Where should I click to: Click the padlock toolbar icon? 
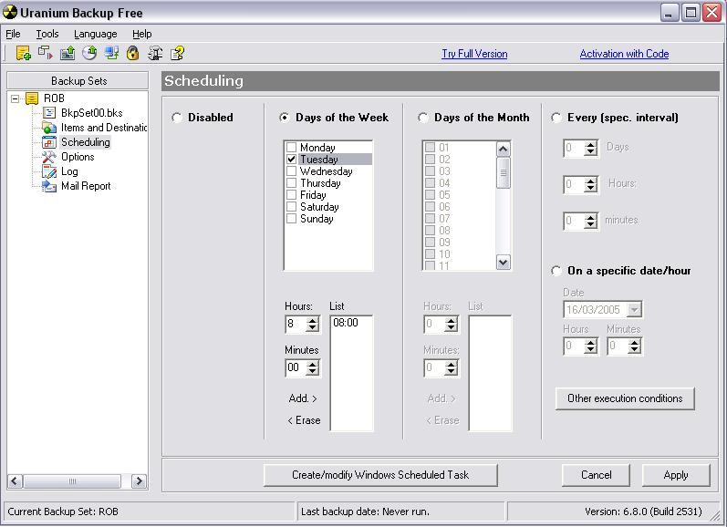(x=133, y=53)
